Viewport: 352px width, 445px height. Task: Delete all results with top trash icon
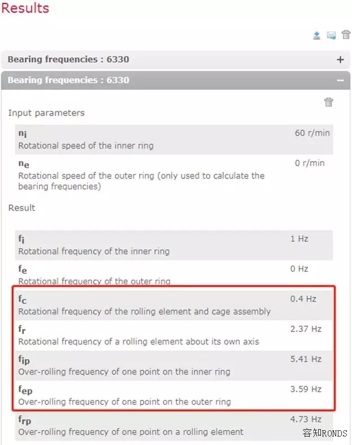(346, 35)
